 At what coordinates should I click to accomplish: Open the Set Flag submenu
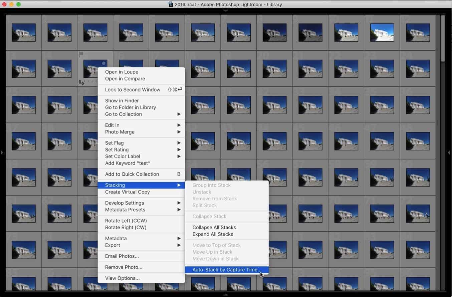141,143
